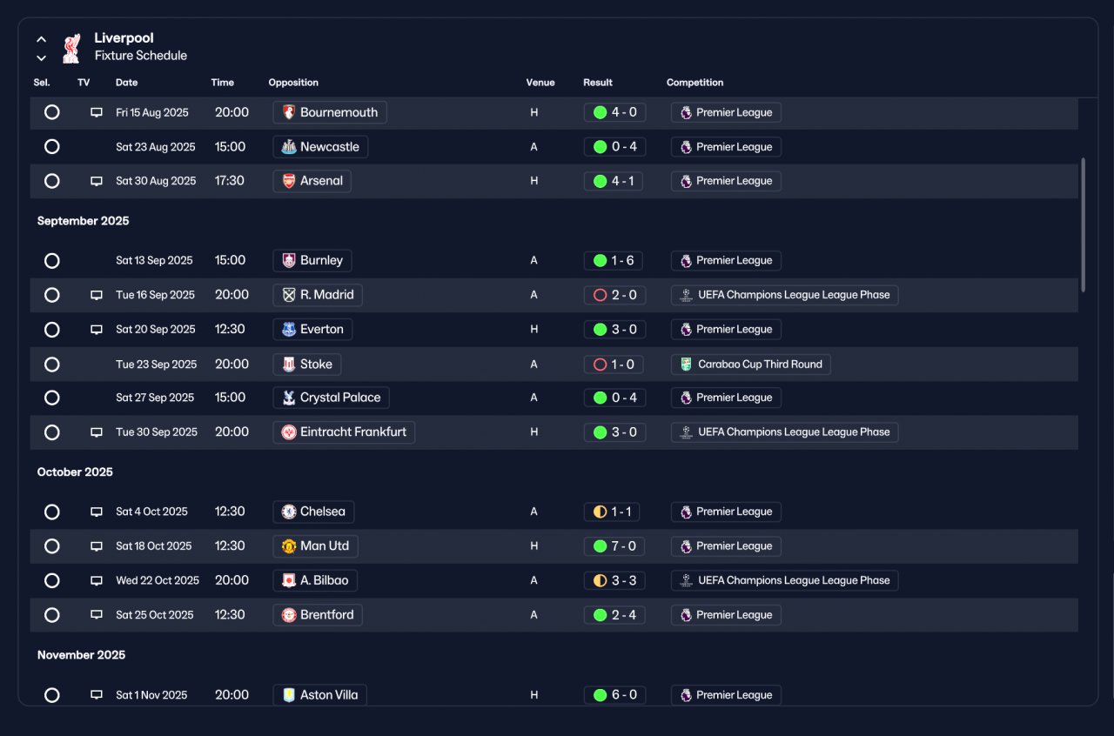The height and width of the screenshot is (736, 1114).
Task: Sort fixtures by the Date column header
Action: pos(127,83)
